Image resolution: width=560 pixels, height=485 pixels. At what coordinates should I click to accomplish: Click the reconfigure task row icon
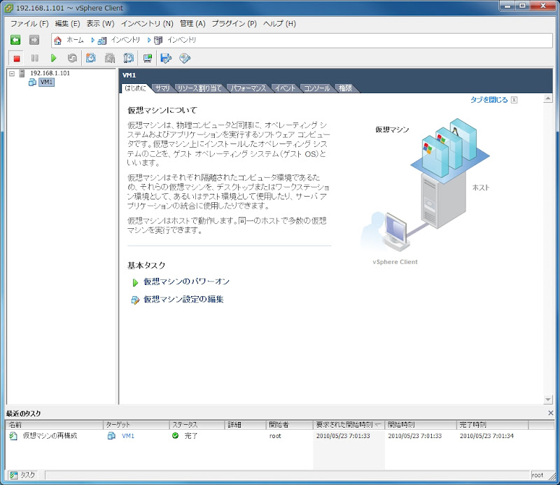13,436
